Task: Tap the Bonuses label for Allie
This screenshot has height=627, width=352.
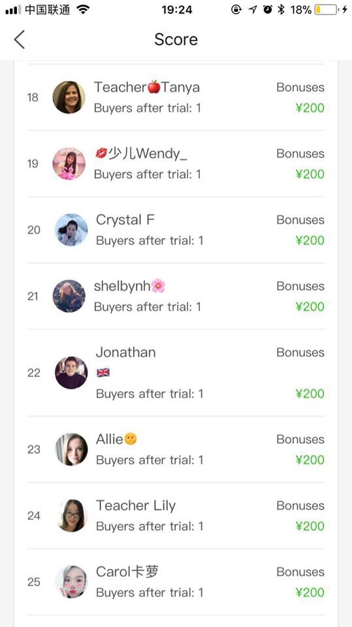Action: 300,439
